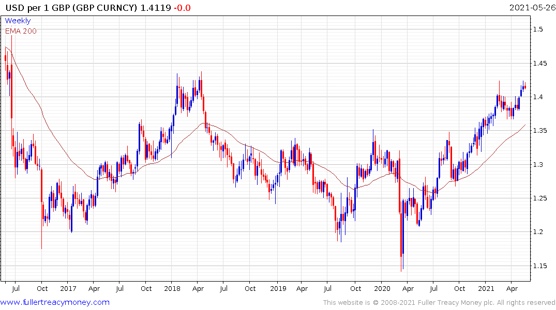Click the 'Weekly' interval label
Viewport: 556px width, 310px height.
pyautogui.click(x=18, y=21)
